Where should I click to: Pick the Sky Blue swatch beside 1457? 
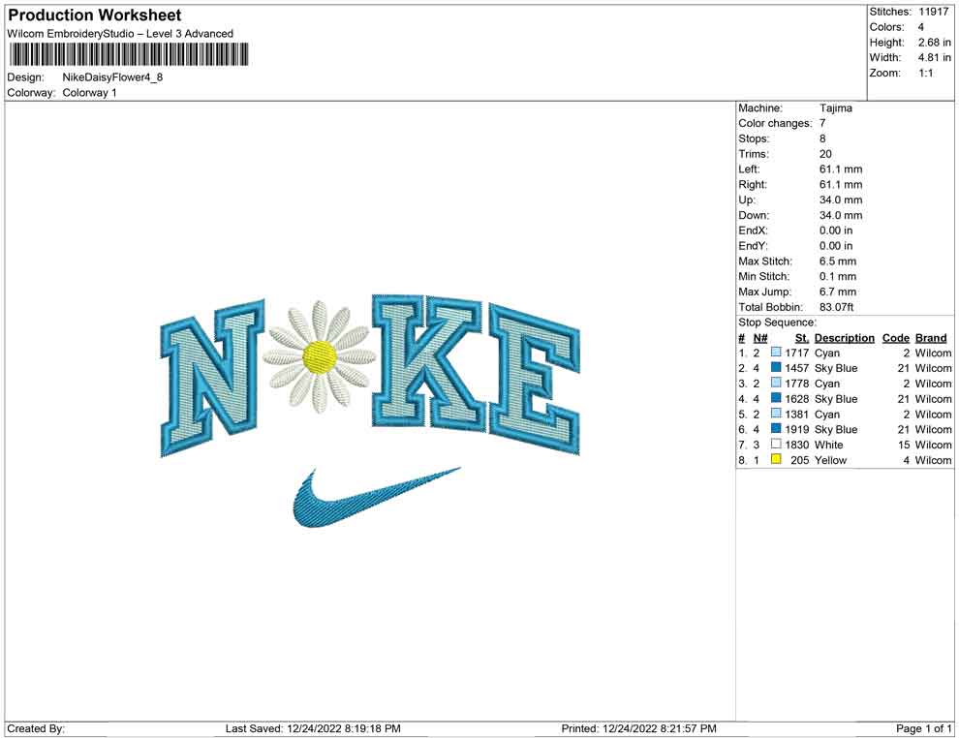[x=776, y=368]
